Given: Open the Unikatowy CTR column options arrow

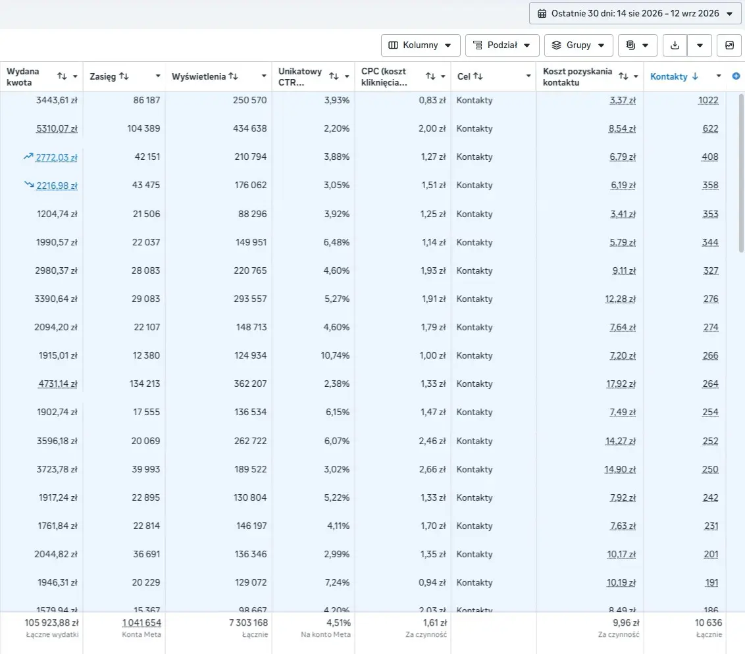Looking at the screenshot, I should point(347,76).
